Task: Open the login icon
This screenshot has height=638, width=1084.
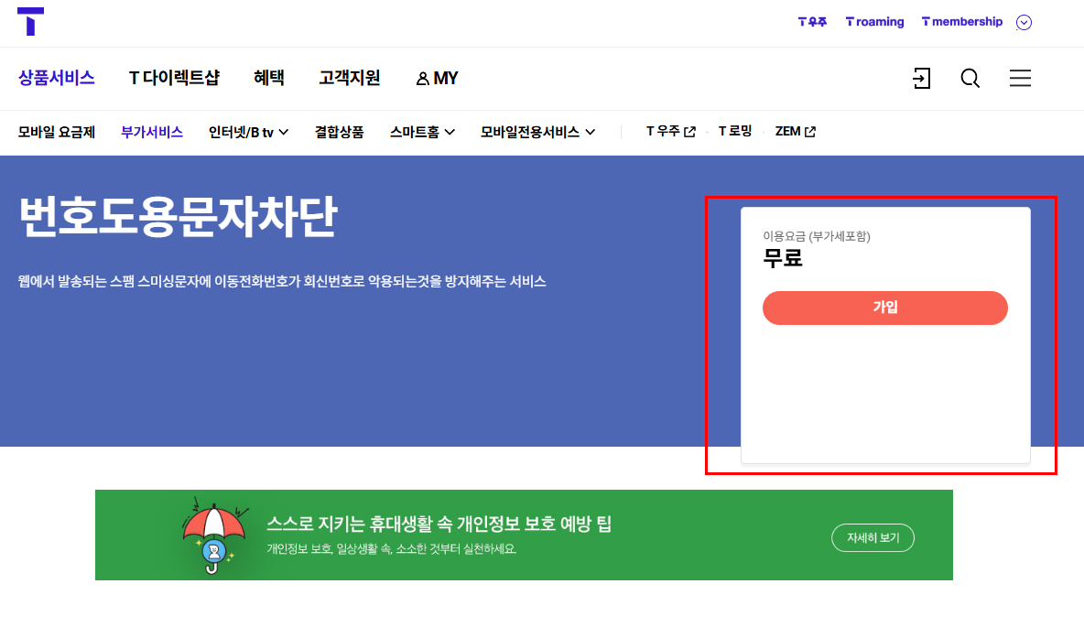Action: pyautogui.click(x=921, y=79)
